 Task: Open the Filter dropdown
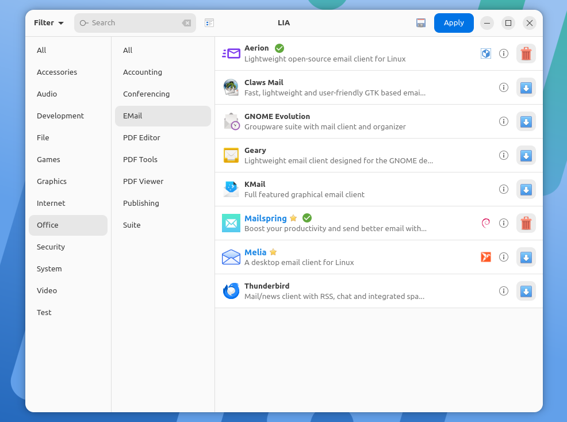49,23
